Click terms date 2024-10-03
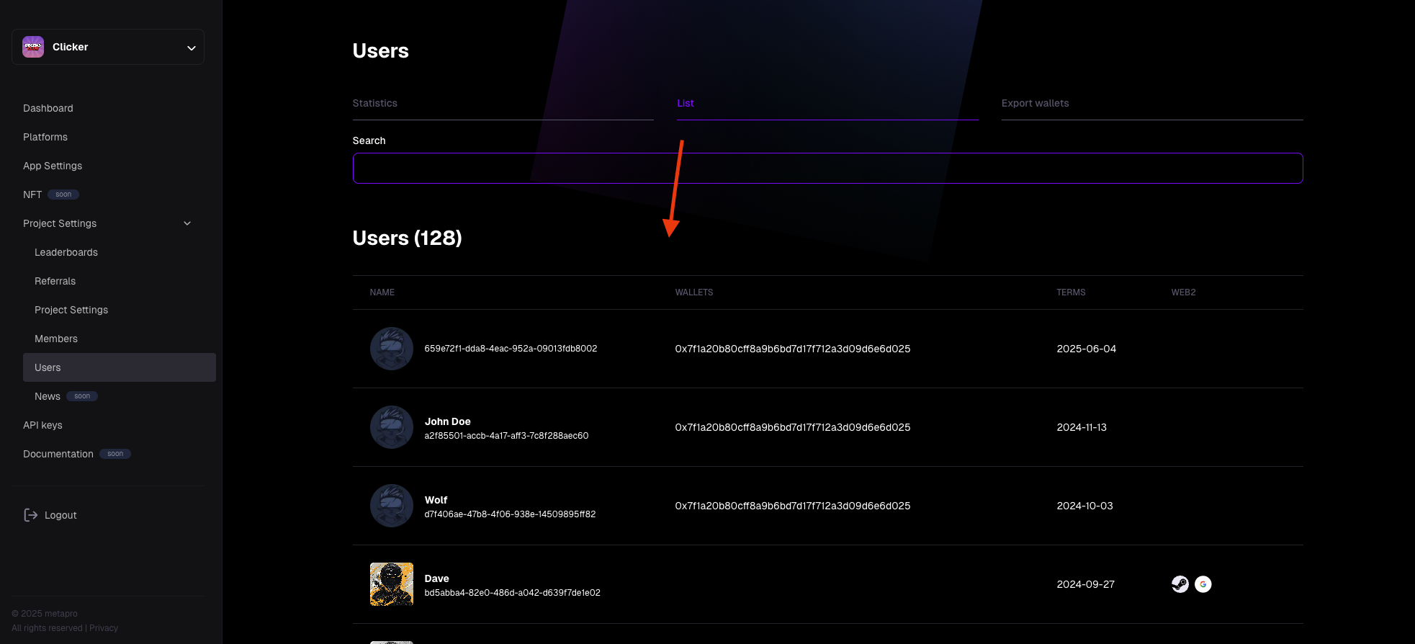 pyautogui.click(x=1085, y=506)
